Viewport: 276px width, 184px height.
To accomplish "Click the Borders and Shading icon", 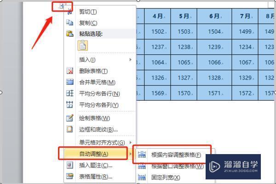I will point(70,129).
